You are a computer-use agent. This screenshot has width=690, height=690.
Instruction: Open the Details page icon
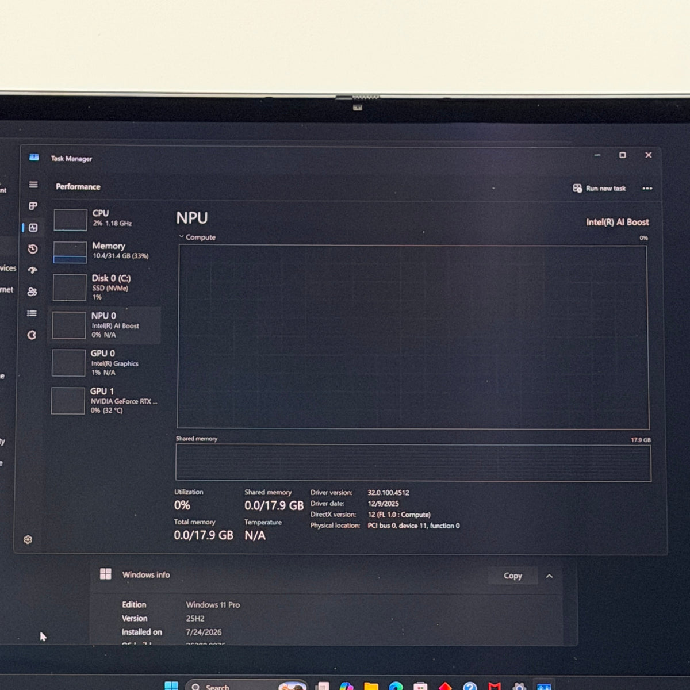click(32, 313)
